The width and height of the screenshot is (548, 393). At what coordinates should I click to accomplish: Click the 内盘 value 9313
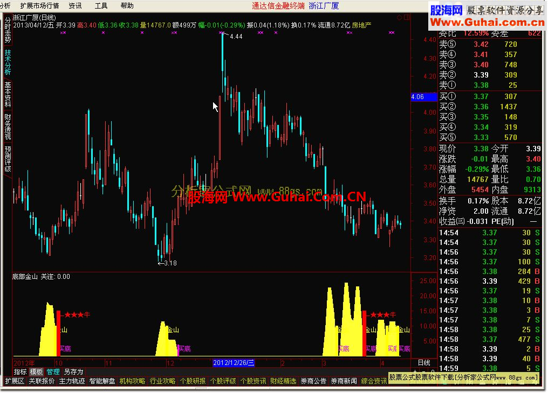(532, 190)
